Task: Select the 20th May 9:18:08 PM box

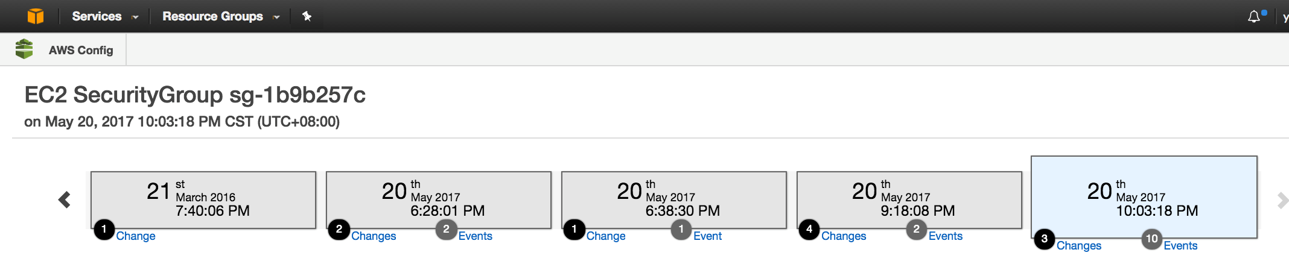Action: pos(909,199)
